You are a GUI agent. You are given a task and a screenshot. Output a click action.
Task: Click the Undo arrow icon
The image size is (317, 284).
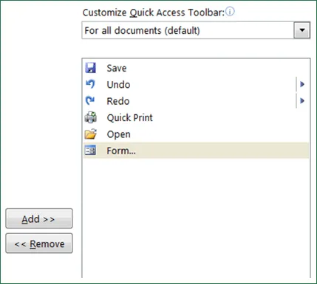pos(90,84)
